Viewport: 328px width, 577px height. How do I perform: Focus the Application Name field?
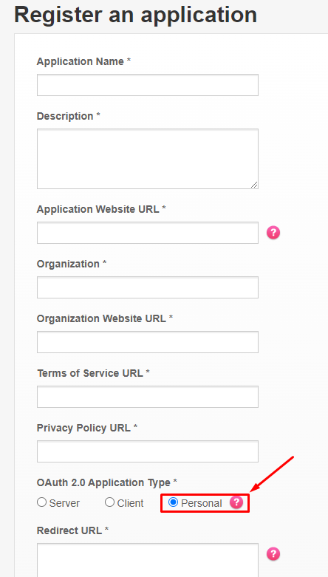(148, 85)
